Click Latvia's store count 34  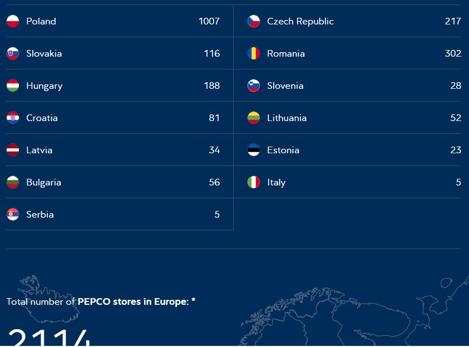click(x=214, y=150)
